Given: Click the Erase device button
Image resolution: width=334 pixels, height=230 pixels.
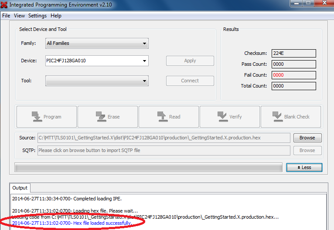Looking at the screenshot, I should (107, 117).
